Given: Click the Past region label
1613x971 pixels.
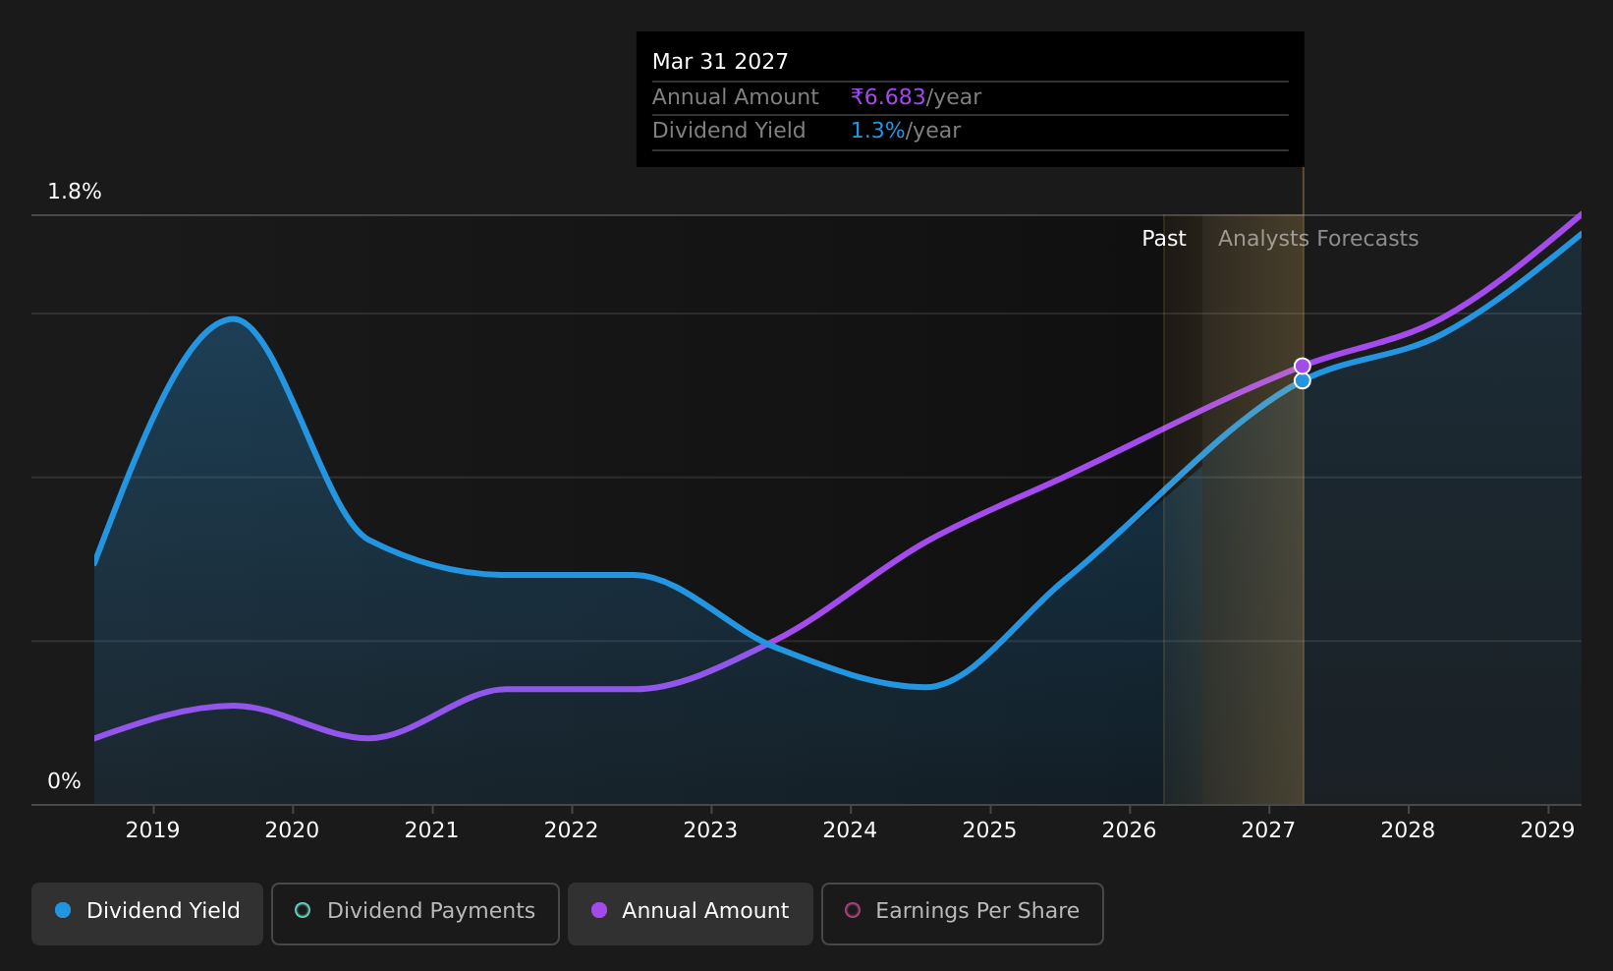Looking at the screenshot, I should (1164, 239).
